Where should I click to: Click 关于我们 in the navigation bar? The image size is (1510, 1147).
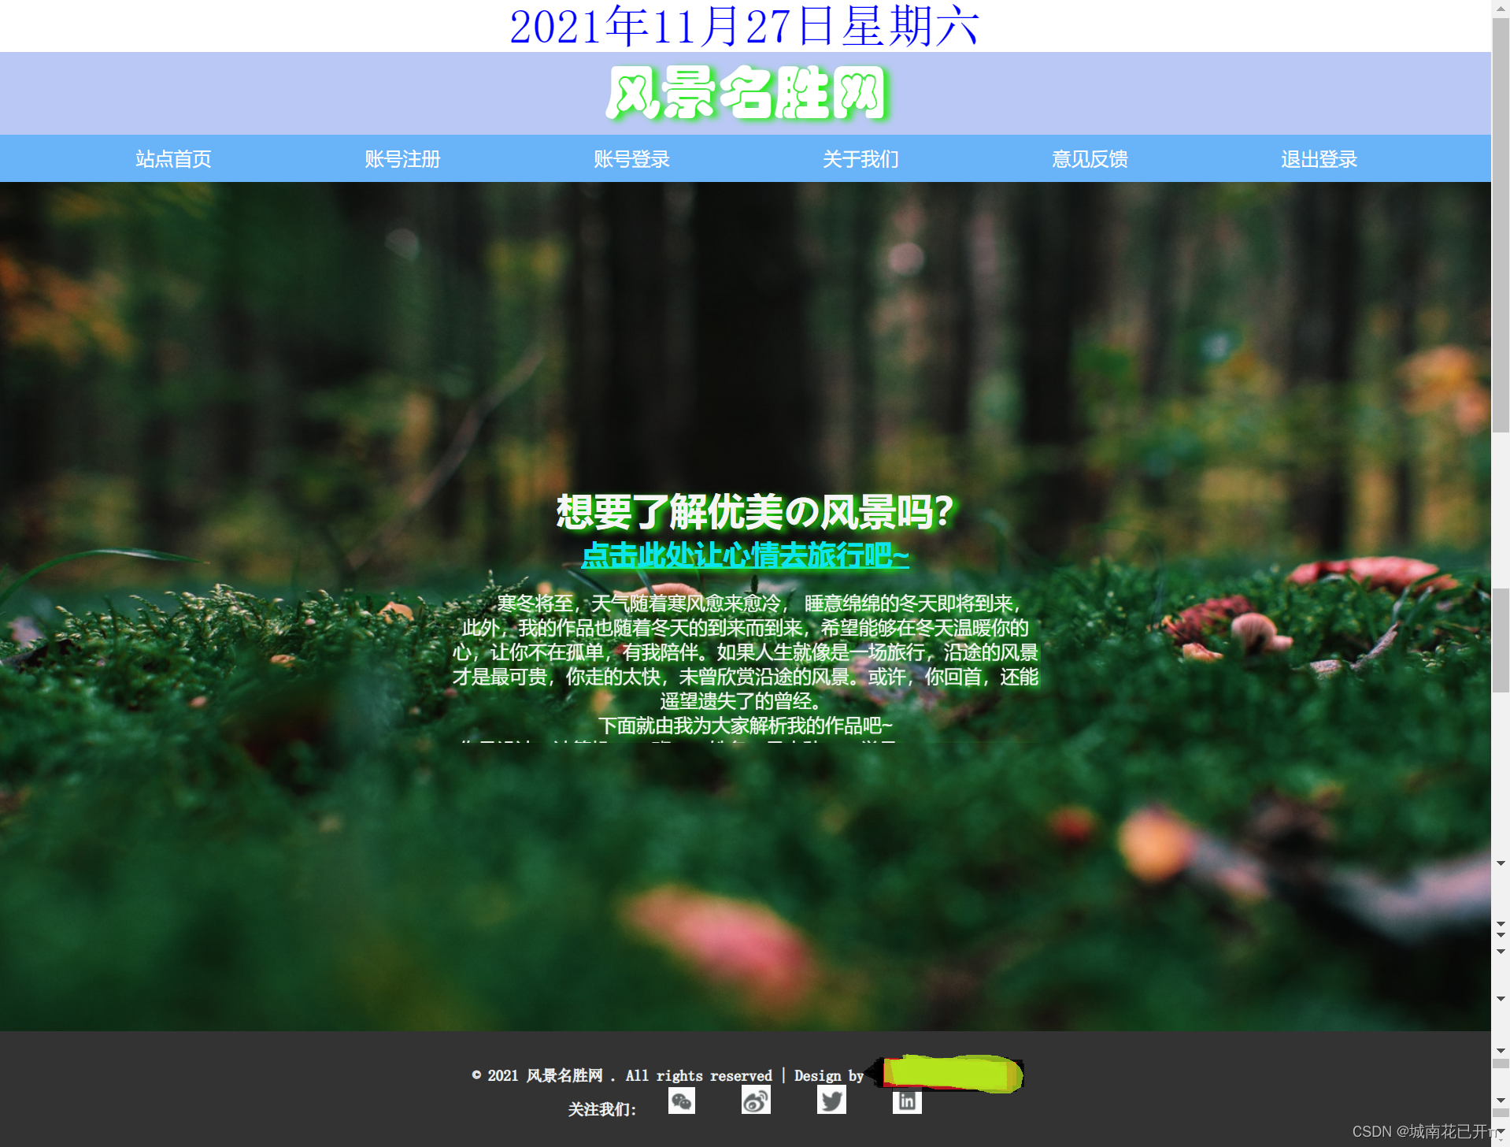860,158
